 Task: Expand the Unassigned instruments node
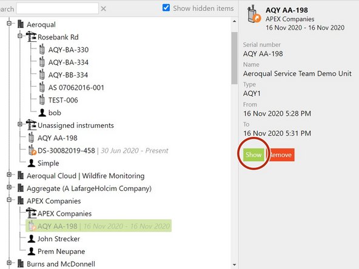[20, 124]
